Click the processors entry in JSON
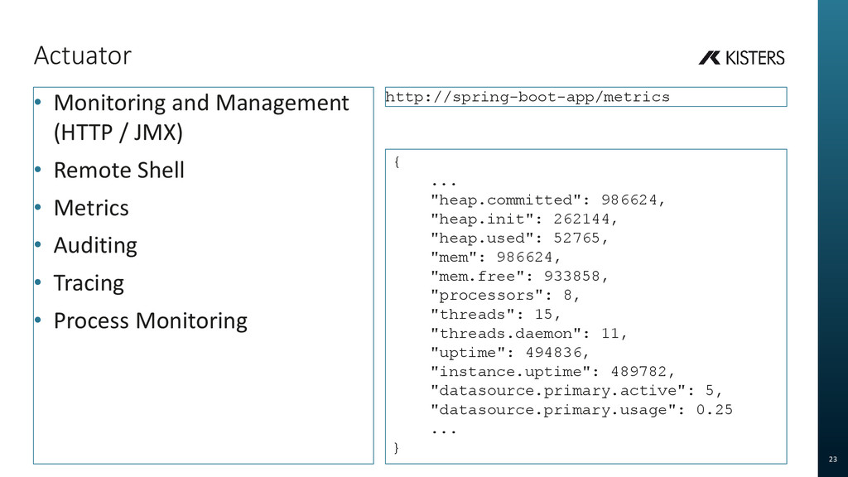The image size is (848, 477). (505, 296)
